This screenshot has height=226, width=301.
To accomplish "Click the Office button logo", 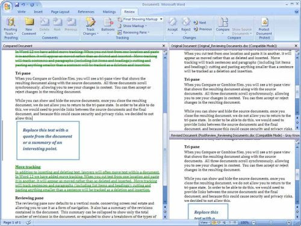I will 7,7.
